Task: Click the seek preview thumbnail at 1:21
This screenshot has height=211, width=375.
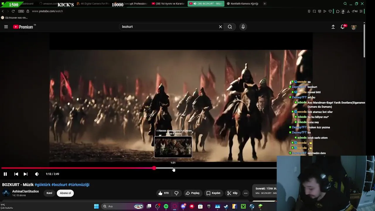Action: click(173, 147)
